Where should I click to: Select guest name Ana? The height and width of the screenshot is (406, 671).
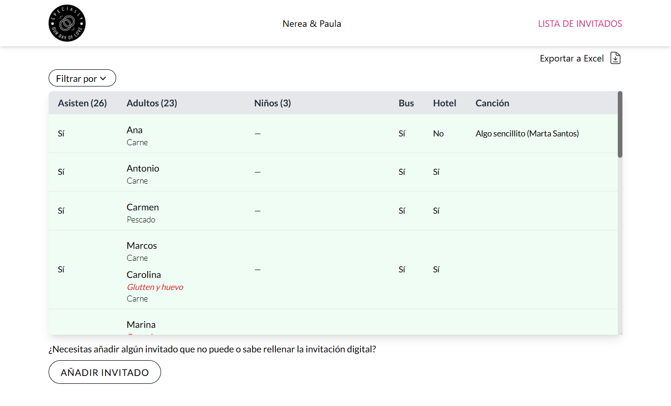tap(135, 130)
